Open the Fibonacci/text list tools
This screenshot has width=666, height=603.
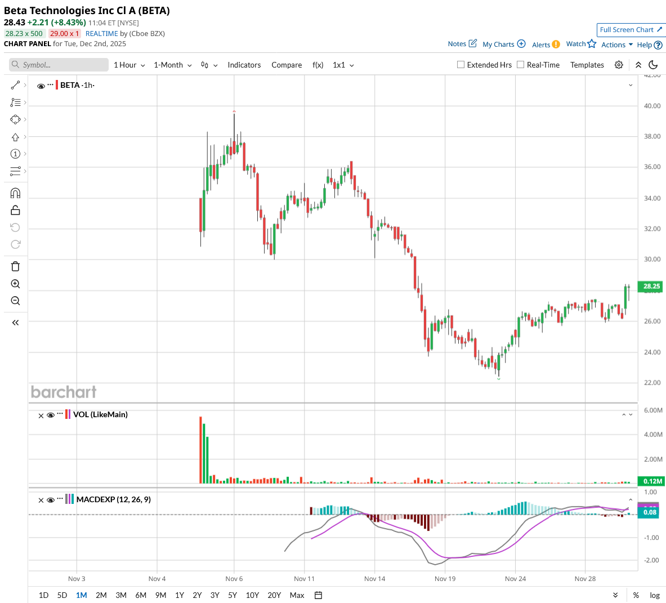(15, 102)
